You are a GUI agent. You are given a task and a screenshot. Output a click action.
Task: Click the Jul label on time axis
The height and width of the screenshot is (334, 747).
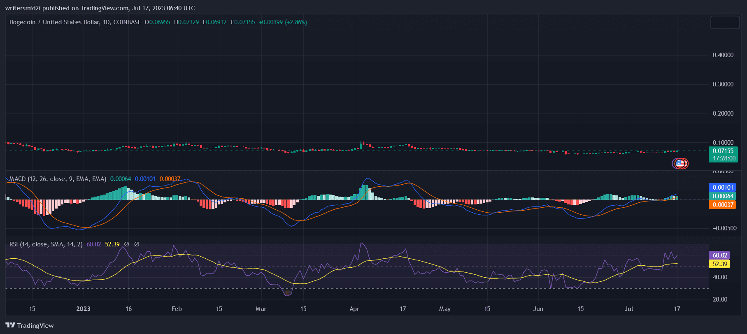pos(629,309)
